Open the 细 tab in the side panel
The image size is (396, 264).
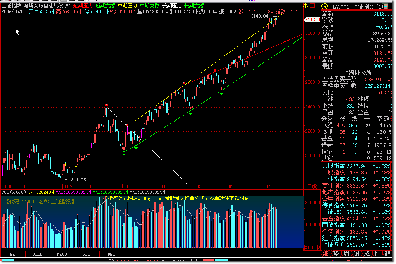pyautogui.click(x=326, y=254)
